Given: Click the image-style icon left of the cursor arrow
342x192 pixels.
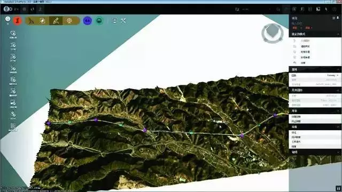Looking at the screenshot, I should pos(318,9).
